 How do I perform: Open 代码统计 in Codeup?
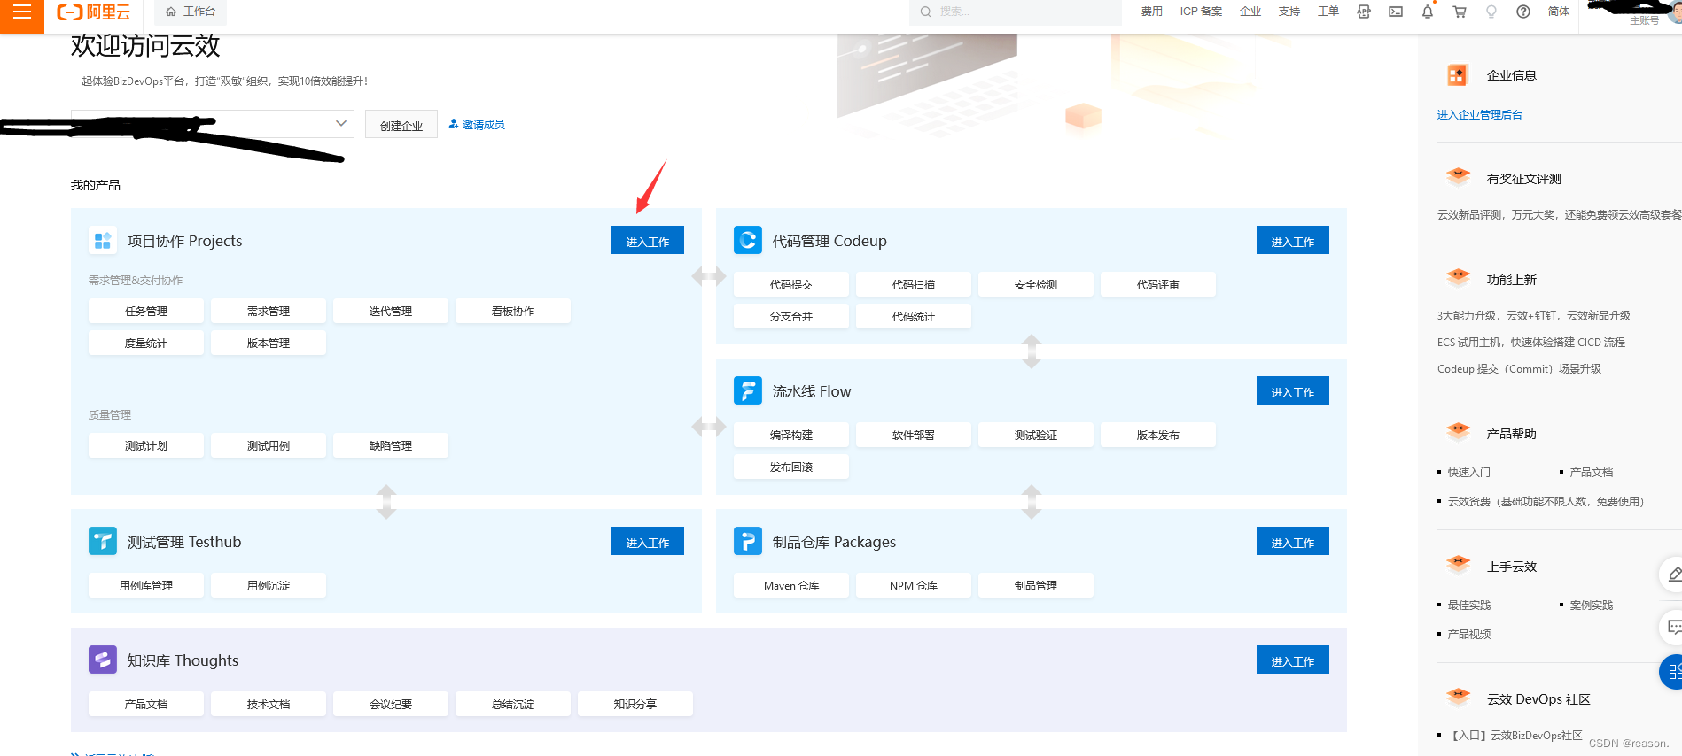click(914, 316)
